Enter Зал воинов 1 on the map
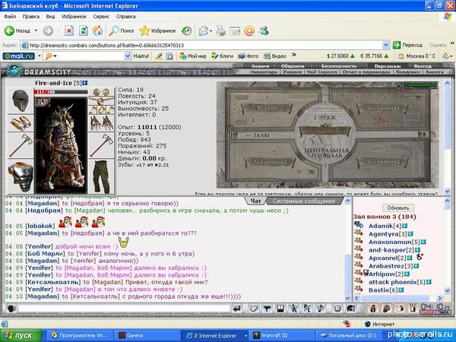456x342 pixels. pyautogui.click(x=269, y=162)
